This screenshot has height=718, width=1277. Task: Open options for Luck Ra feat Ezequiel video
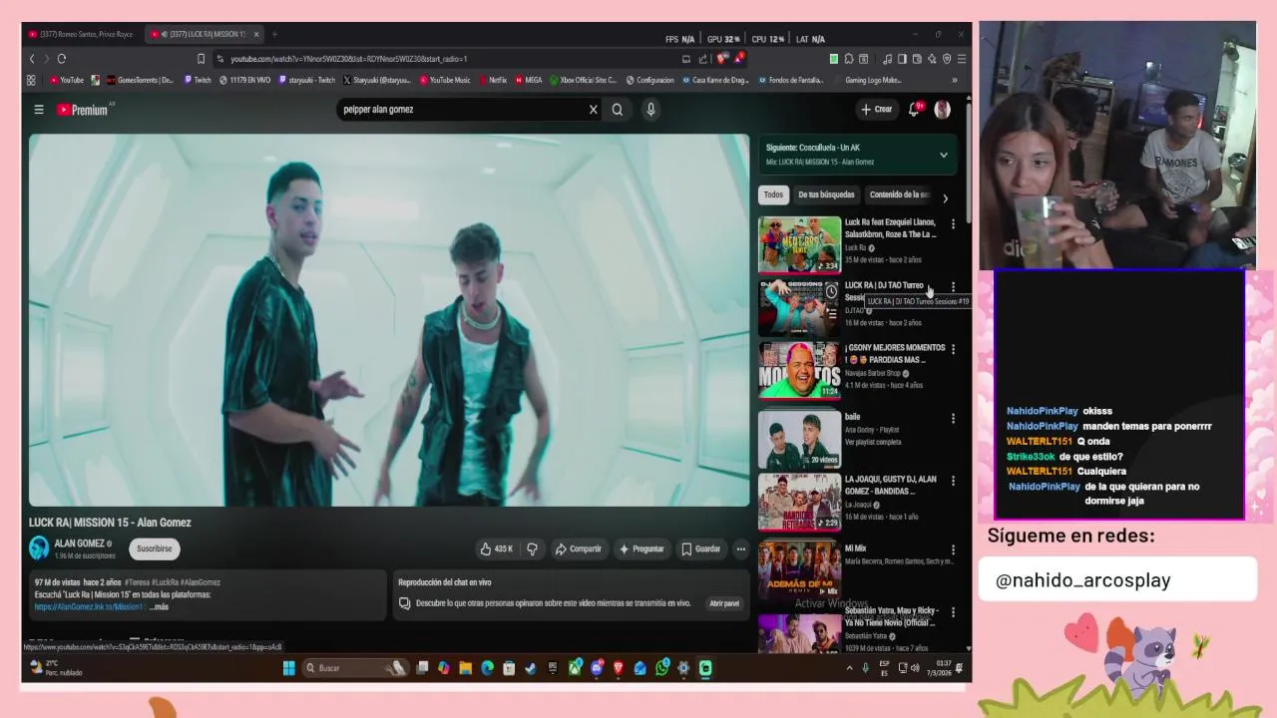pyautogui.click(x=953, y=224)
